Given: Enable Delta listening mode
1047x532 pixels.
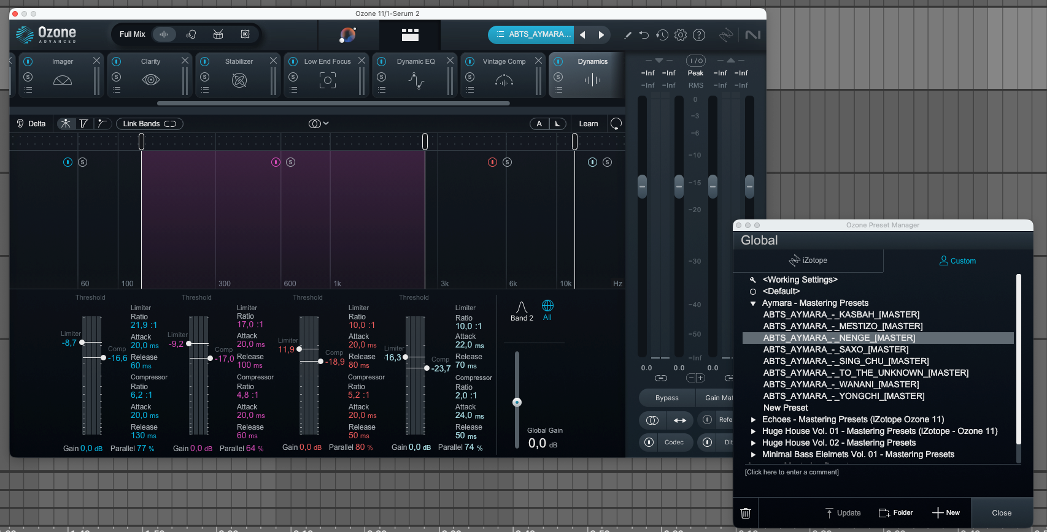Looking at the screenshot, I should point(31,124).
